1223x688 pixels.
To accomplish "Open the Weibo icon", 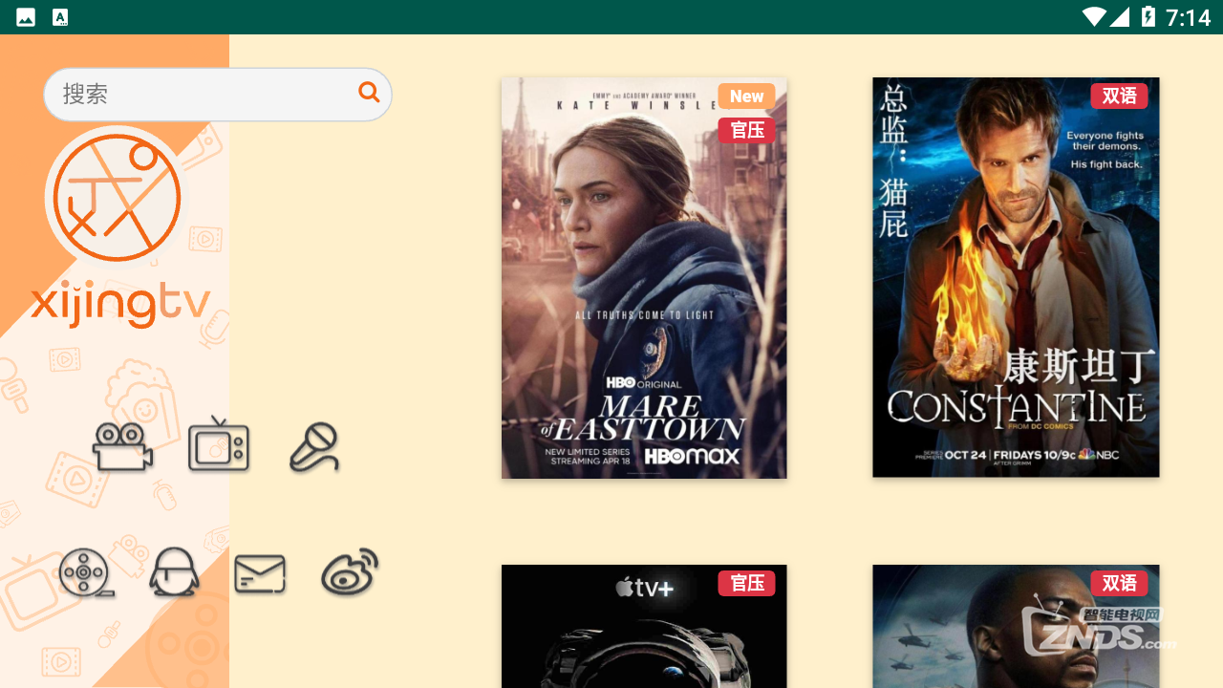I will pyautogui.click(x=350, y=572).
